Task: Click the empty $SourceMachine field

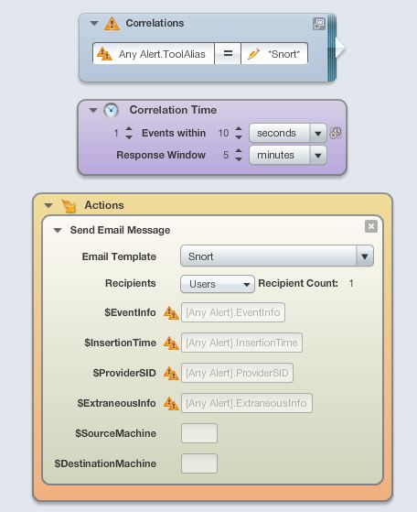Action: click(199, 433)
